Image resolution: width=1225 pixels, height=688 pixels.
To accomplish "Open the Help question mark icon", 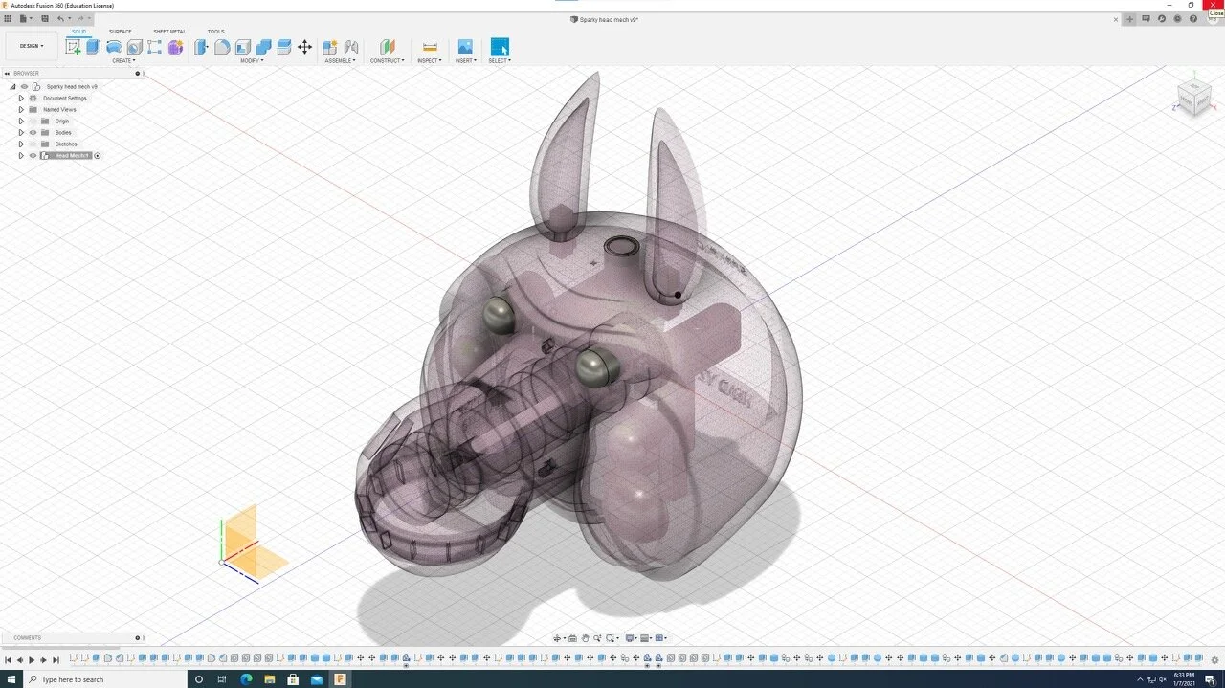I will (x=1193, y=19).
